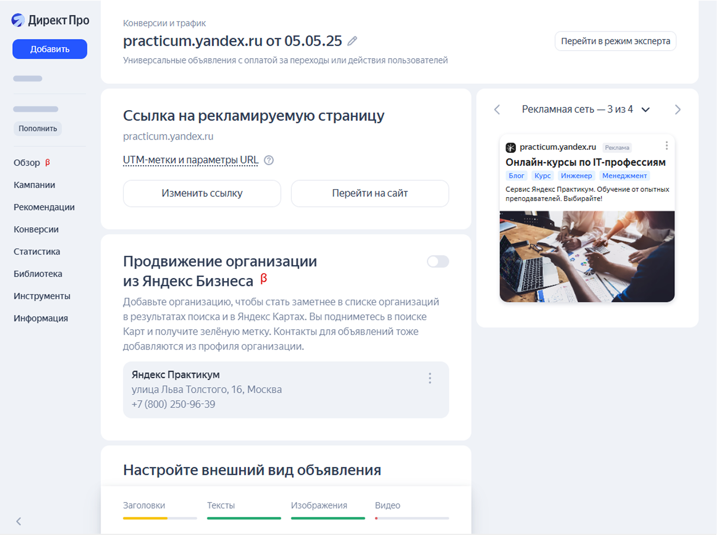Open UTM-метки и параметры URL link
This screenshot has height=535, width=717.
[x=191, y=160]
